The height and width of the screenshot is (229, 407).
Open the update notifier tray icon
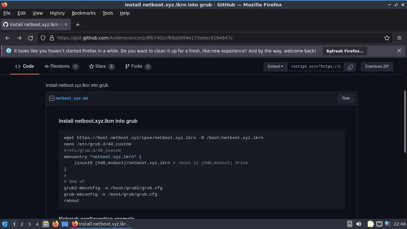point(387,224)
